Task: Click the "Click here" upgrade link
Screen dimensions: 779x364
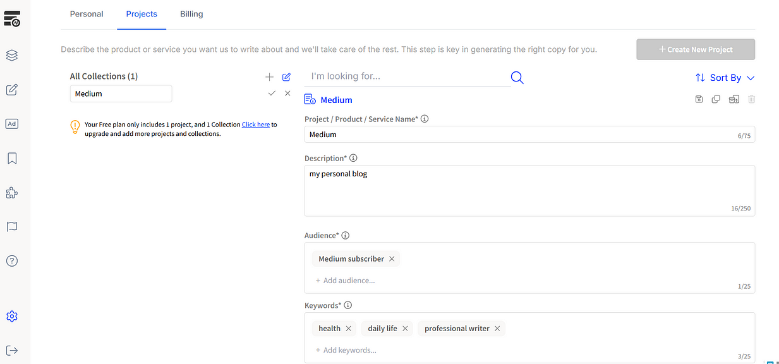Action: pyautogui.click(x=255, y=125)
